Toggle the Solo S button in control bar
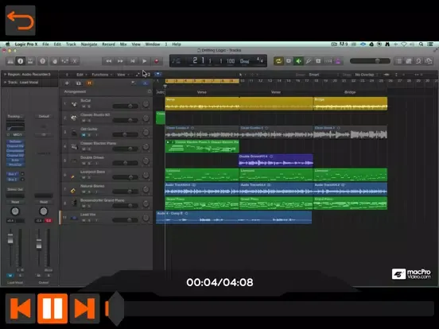This screenshot has height=329, width=439. 318,61
